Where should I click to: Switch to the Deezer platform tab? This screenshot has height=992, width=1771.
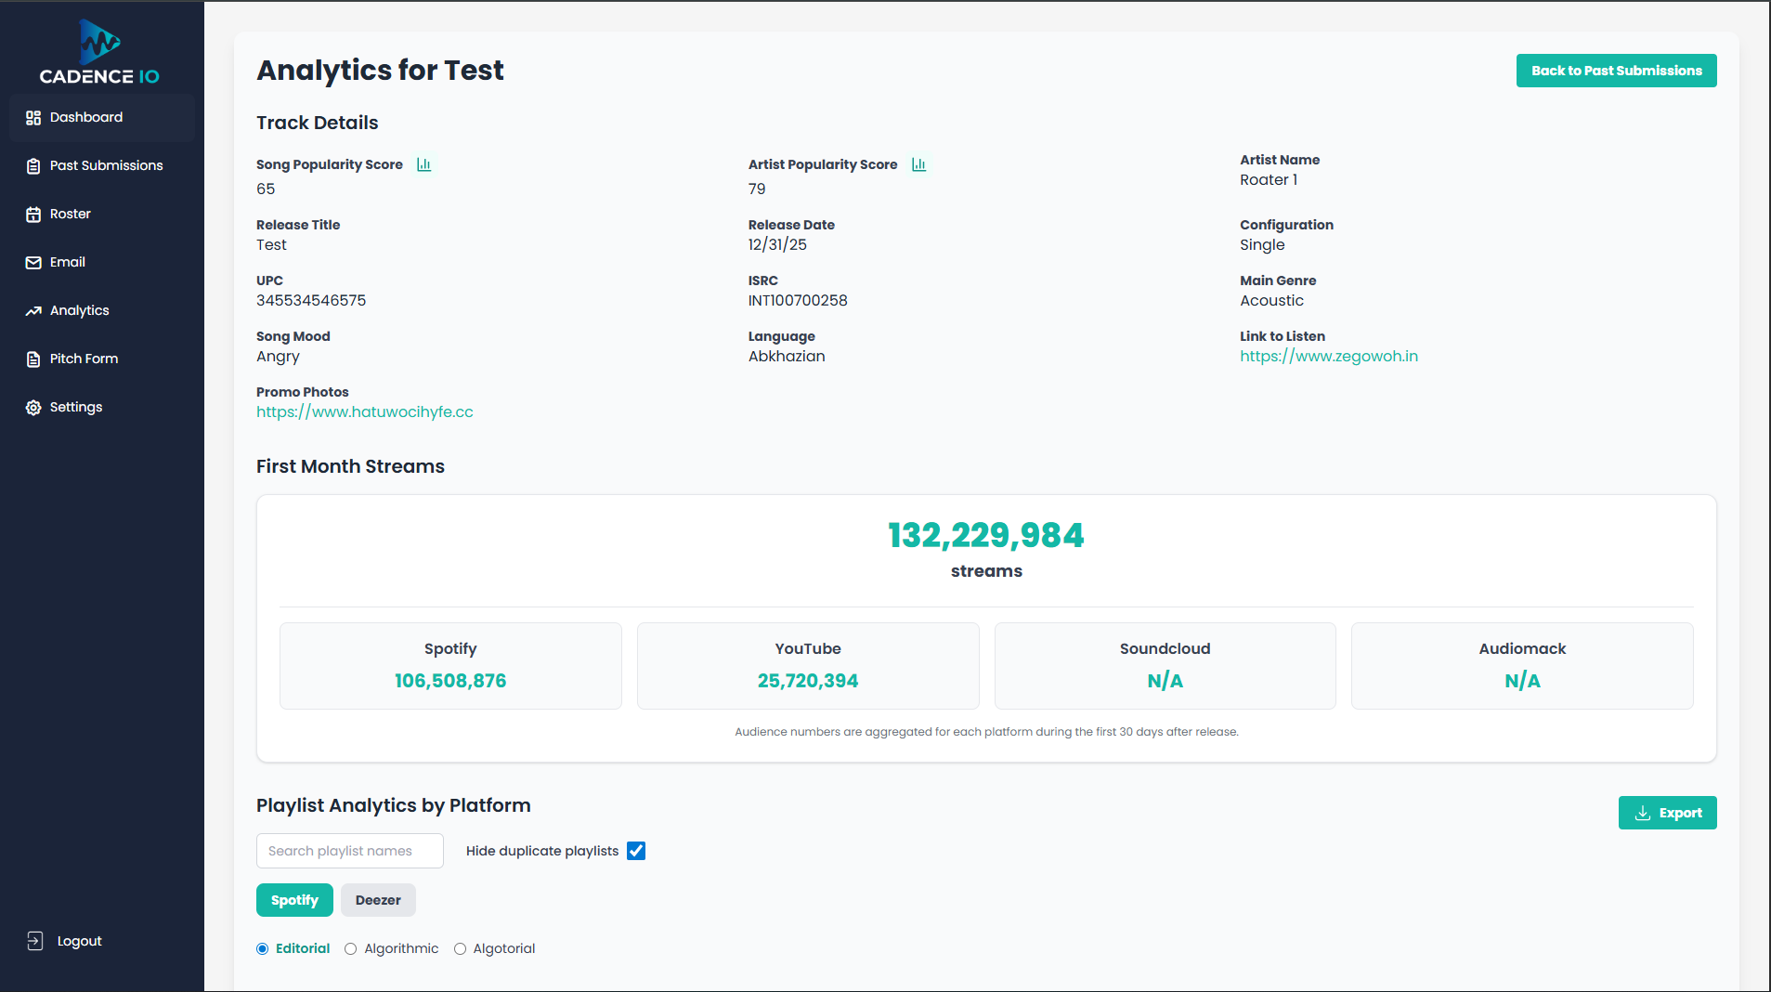tap(378, 900)
